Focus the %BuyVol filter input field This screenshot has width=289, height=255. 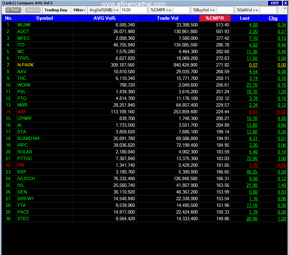tap(225, 10)
